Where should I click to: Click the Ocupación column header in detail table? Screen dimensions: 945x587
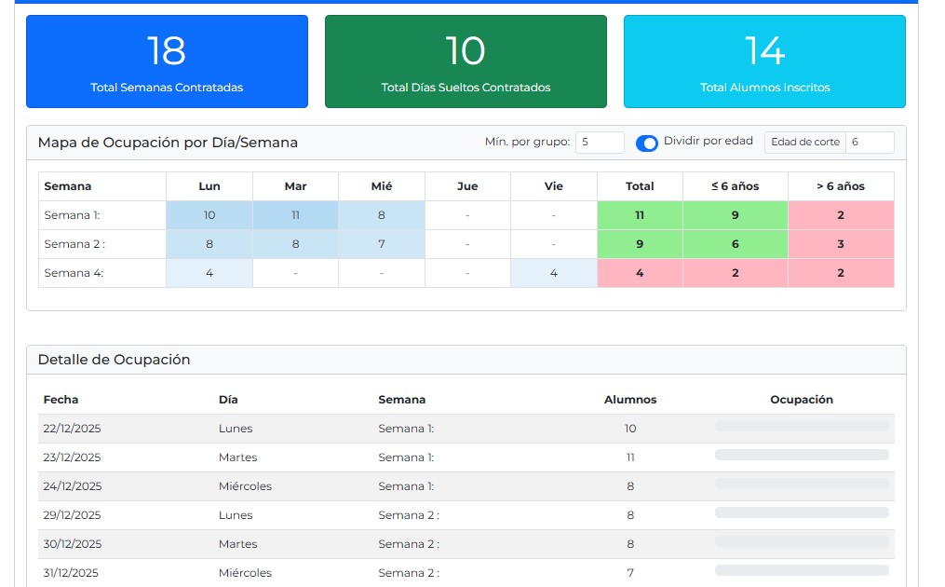pos(802,400)
